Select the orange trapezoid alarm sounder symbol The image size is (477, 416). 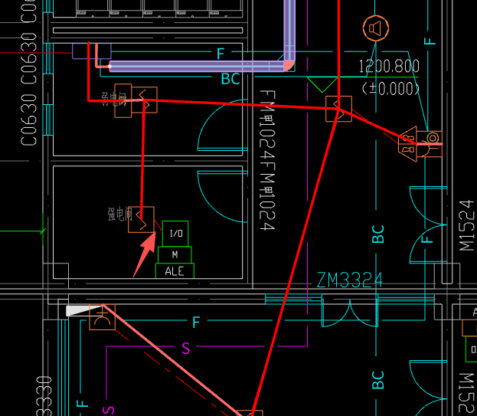click(x=407, y=144)
